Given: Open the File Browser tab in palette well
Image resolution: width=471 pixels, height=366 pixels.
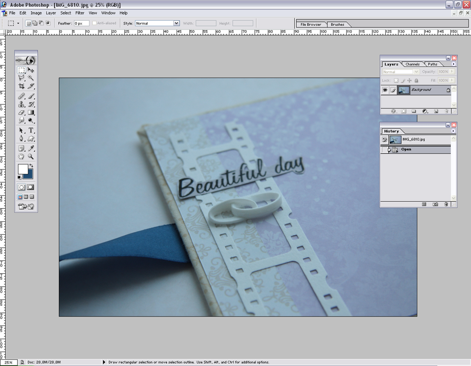Looking at the screenshot, I should click(311, 24).
